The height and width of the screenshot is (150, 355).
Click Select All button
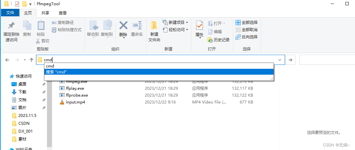click(x=247, y=23)
